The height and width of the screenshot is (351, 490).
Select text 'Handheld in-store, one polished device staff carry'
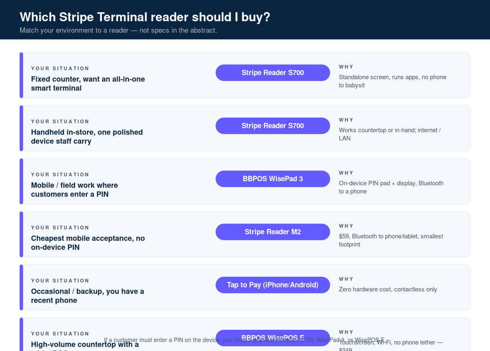87,137
